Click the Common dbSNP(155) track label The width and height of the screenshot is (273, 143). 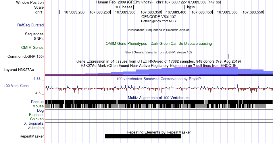tap(25, 56)
